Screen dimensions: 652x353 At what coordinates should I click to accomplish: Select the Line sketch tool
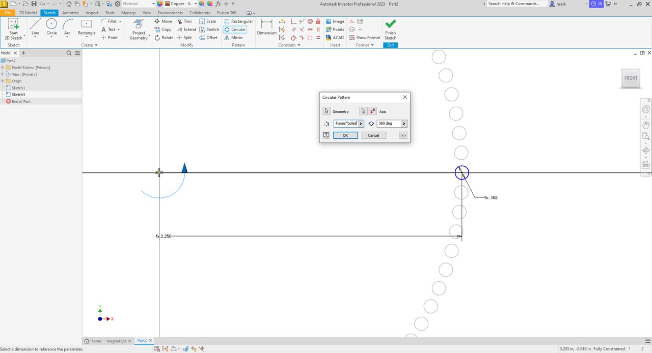[x=35, y=27]
